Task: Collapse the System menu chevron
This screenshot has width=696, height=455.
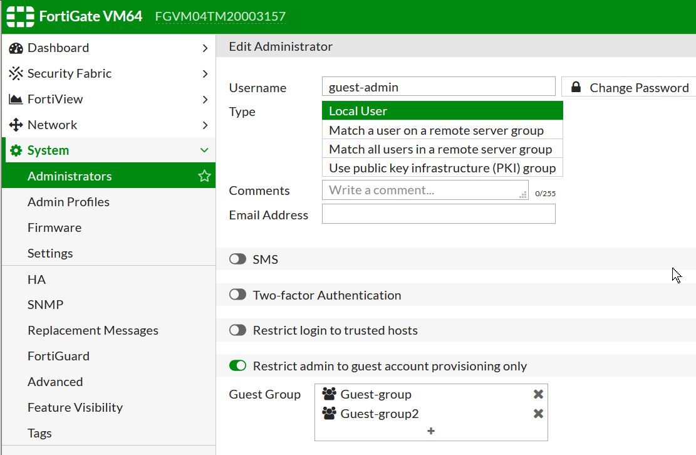Action: (204, 150)
